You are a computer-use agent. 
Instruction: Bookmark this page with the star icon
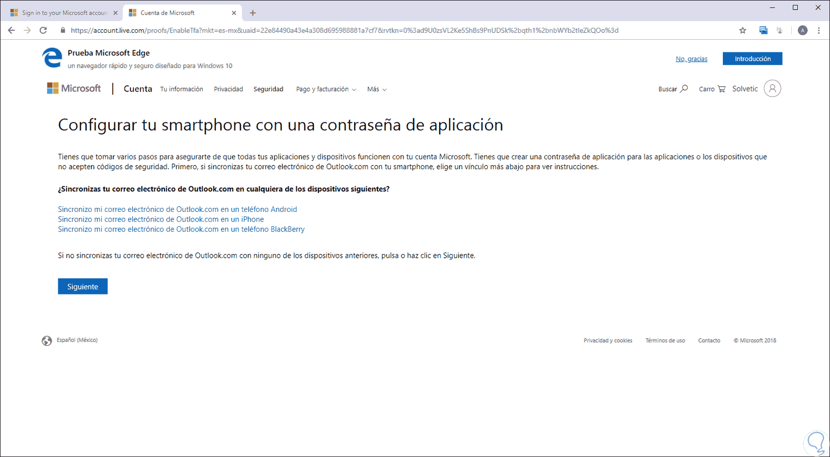742,30
